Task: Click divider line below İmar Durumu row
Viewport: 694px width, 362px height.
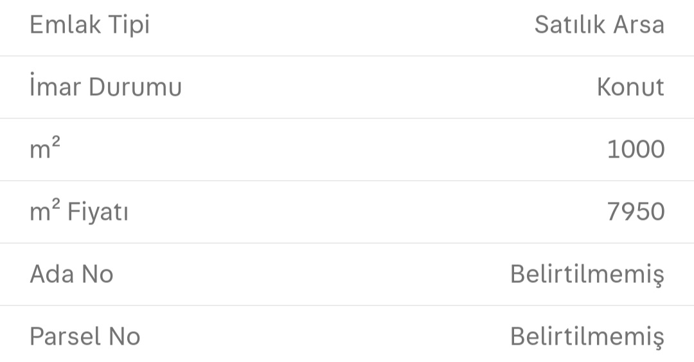Action: 347,118
